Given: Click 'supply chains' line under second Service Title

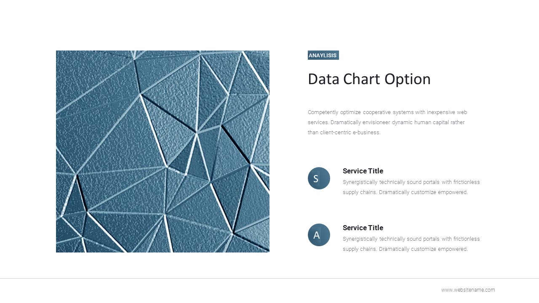Looking at the screenshot, I should click(405, 249).
